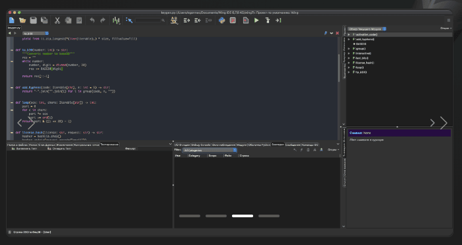Select the BASE30 item in source browser
The height and width of the screenshot is (245, 462).
pos(360,44)
